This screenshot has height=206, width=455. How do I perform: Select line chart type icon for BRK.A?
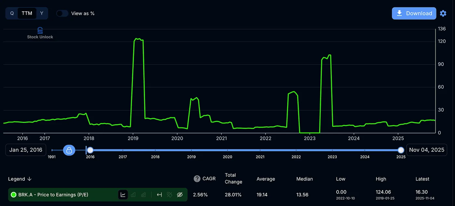coord(123,195)
